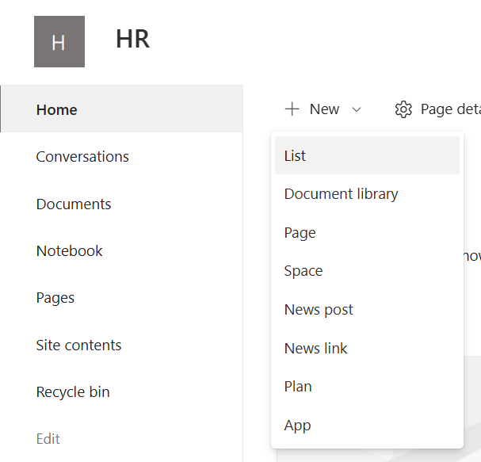Go to Home in left navigation
The width and height of the screenshot is (481, 462).
coord(57,109)
